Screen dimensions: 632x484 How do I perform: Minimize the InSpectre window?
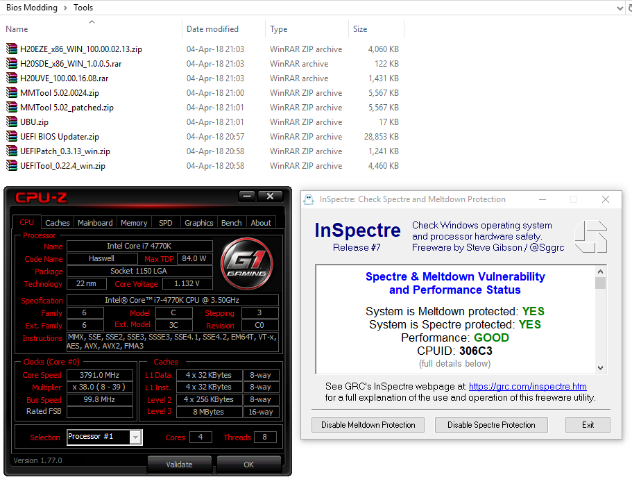(x=543, y=199)
